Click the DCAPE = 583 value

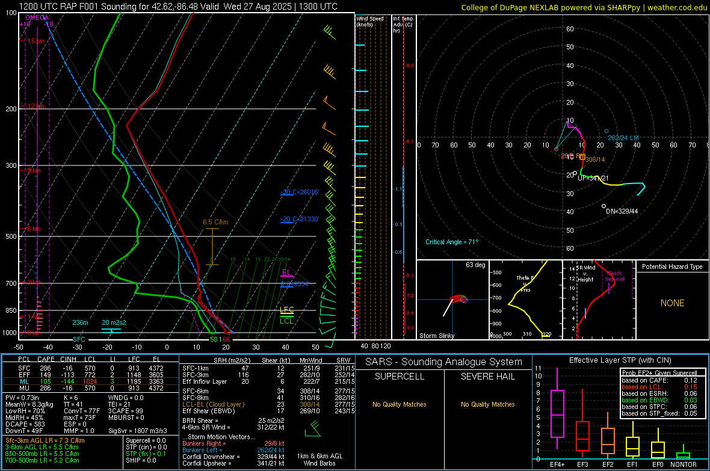[x=25, y=424]
